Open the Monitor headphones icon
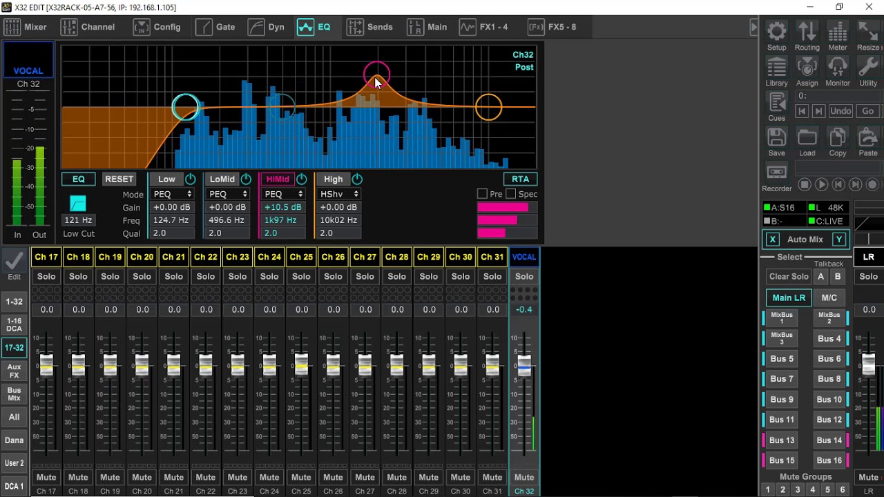This screenshot has width=884, height=497. click(837, 67)
